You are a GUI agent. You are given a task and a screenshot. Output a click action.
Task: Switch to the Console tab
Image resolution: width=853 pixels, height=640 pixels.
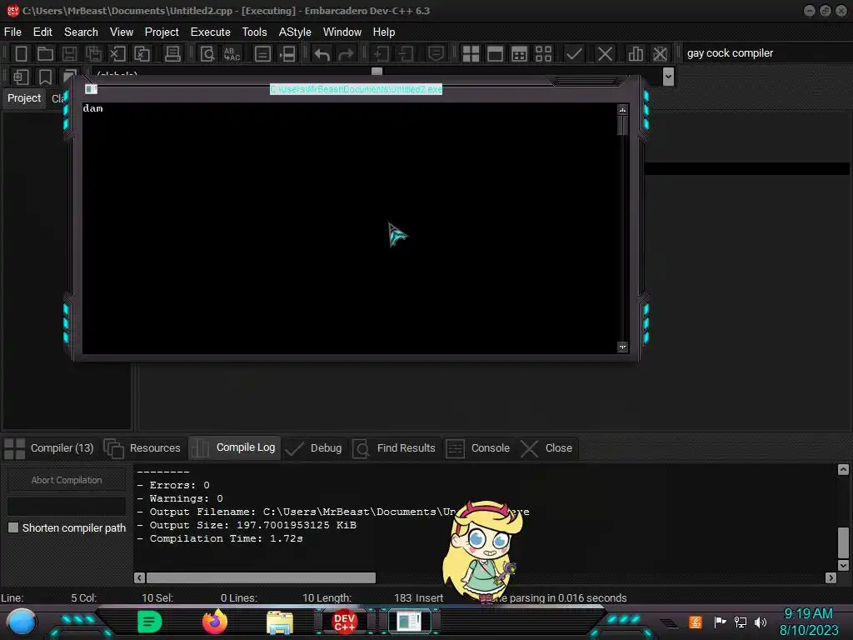478,448
